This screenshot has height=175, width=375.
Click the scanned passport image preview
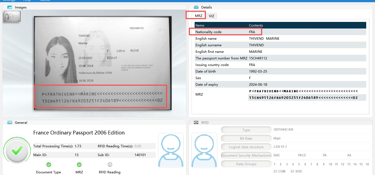pos(103,63)
